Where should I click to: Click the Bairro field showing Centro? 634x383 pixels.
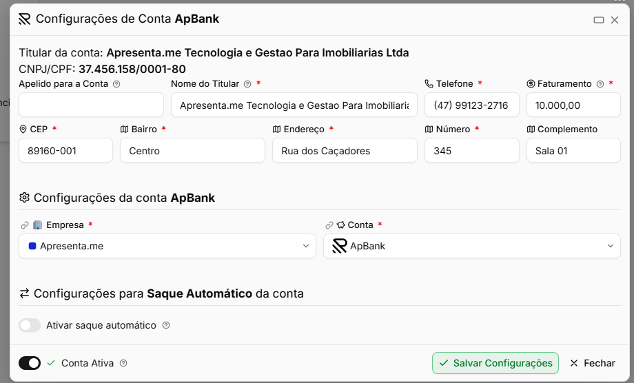tap(193, 151)
